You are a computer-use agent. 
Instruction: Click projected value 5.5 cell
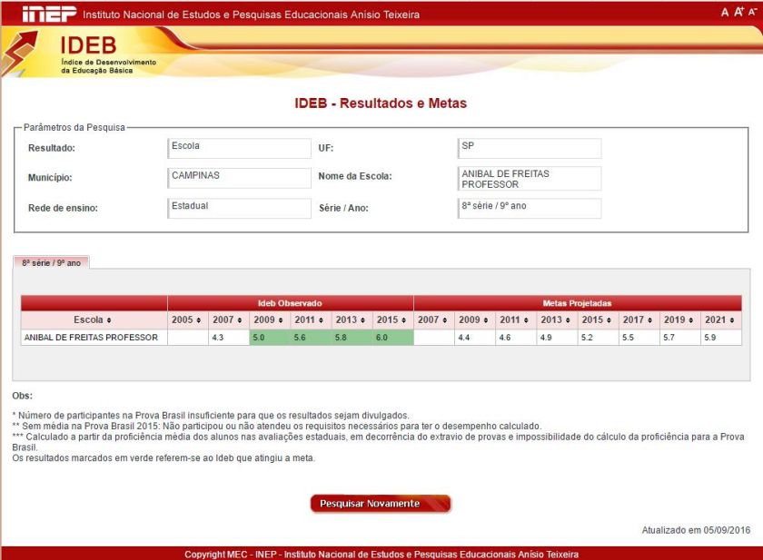click(x=639, y=338)
